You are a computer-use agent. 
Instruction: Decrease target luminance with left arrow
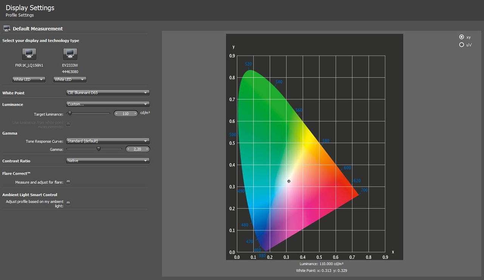[x=117, y=113]
